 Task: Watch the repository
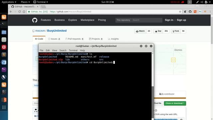click(140, 31)
